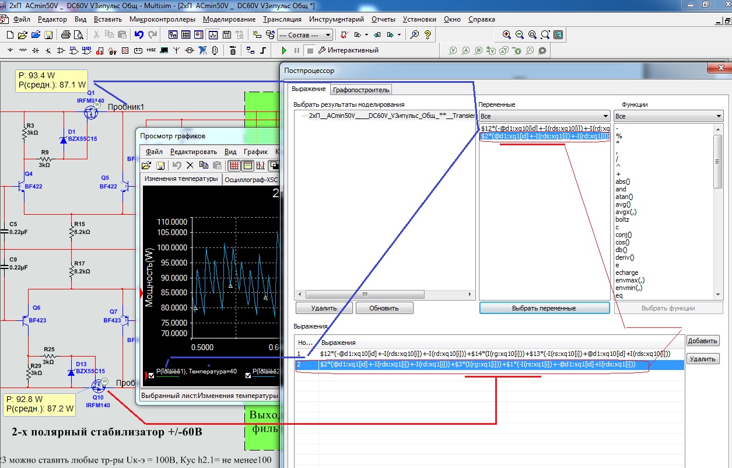732x468 pixels.
Task: Run the simulation with green play button
Action: tap(284, 50)
